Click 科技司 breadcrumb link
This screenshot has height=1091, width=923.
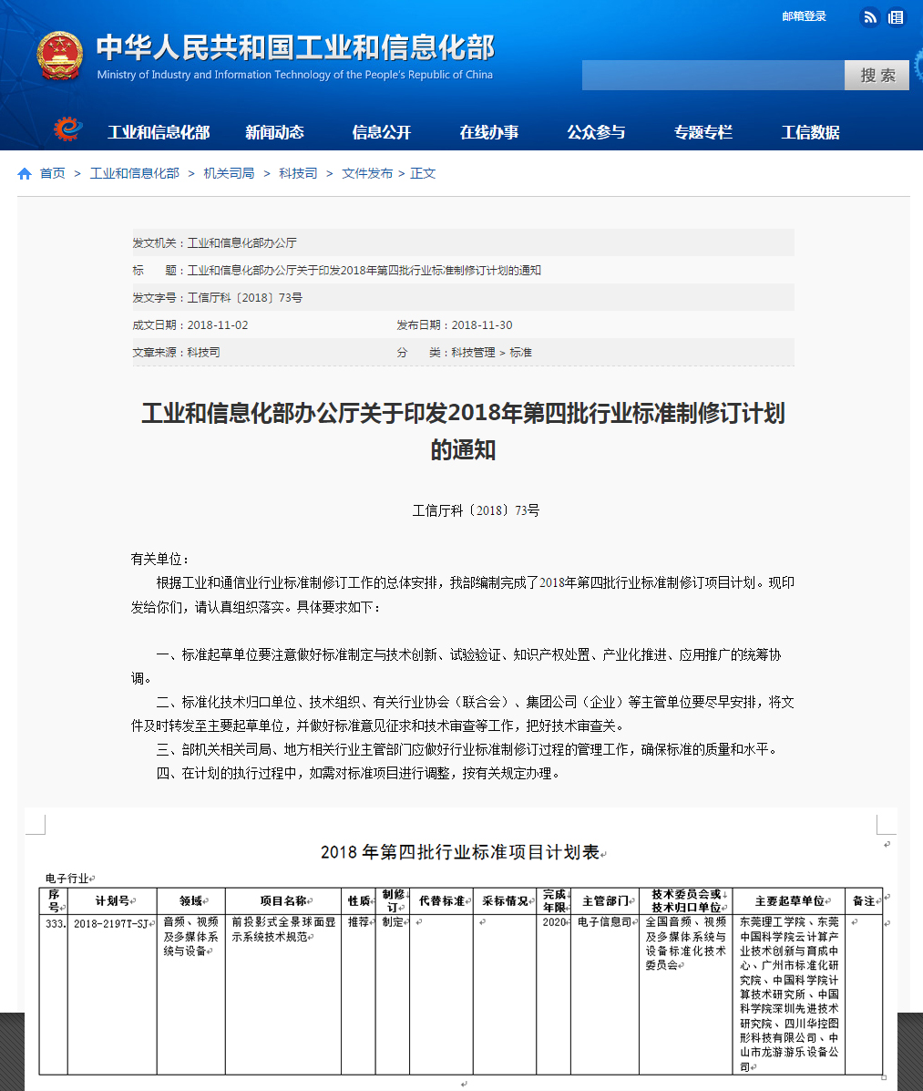pyautogui.click(x=298, y=173)
